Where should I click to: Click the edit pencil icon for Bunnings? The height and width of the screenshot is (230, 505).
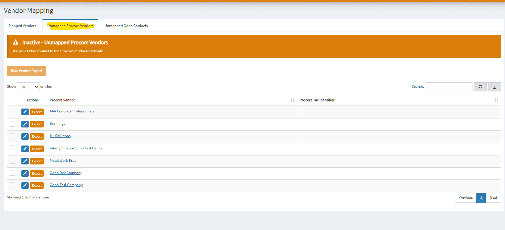[x=25, y=124]
